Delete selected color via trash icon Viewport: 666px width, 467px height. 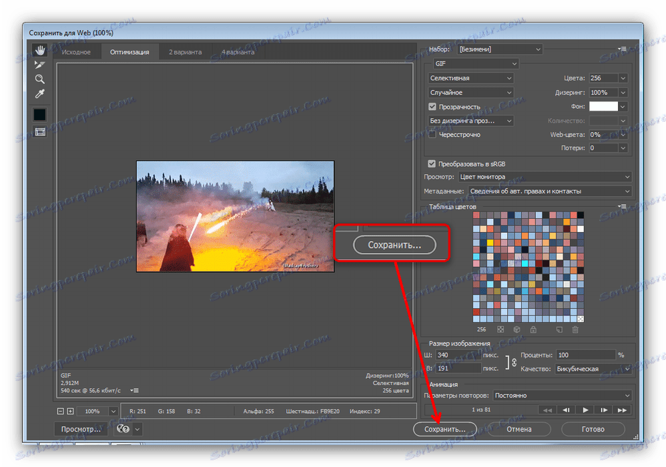[x=575, y=330]
